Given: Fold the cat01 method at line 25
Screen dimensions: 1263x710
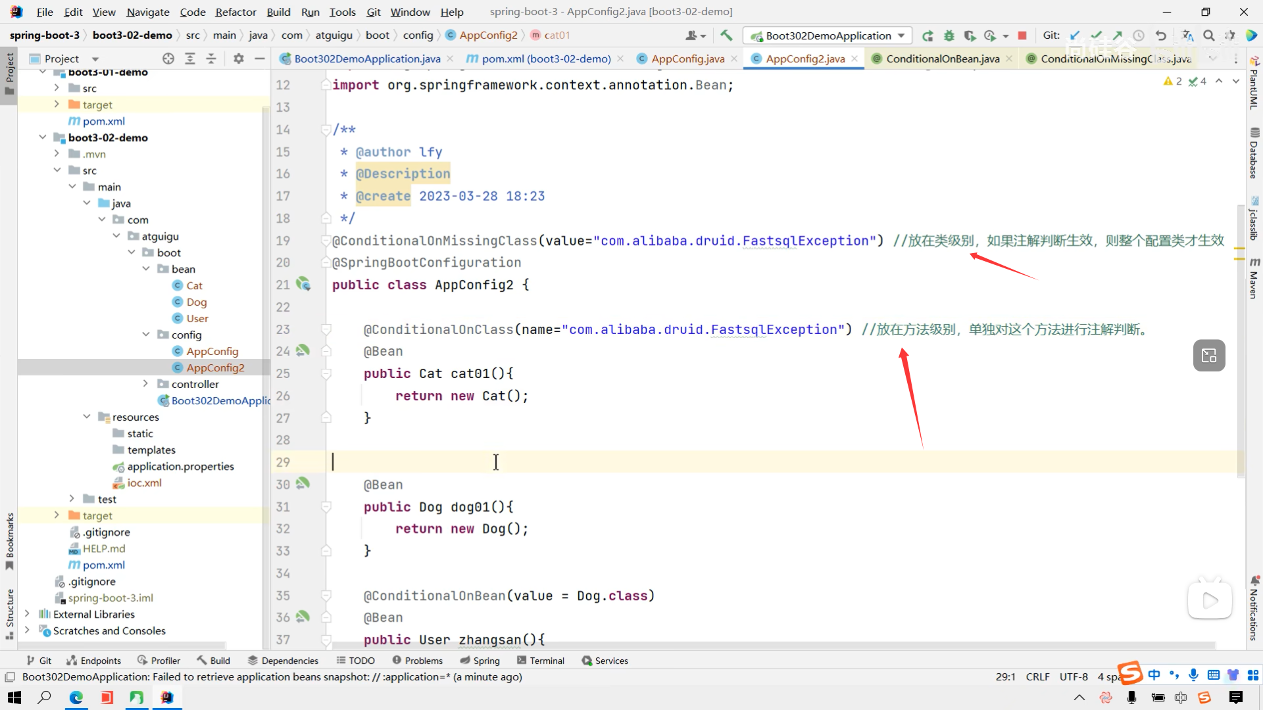Looking at the screenshot, I should pyautogui.click(x=326, y=373).
